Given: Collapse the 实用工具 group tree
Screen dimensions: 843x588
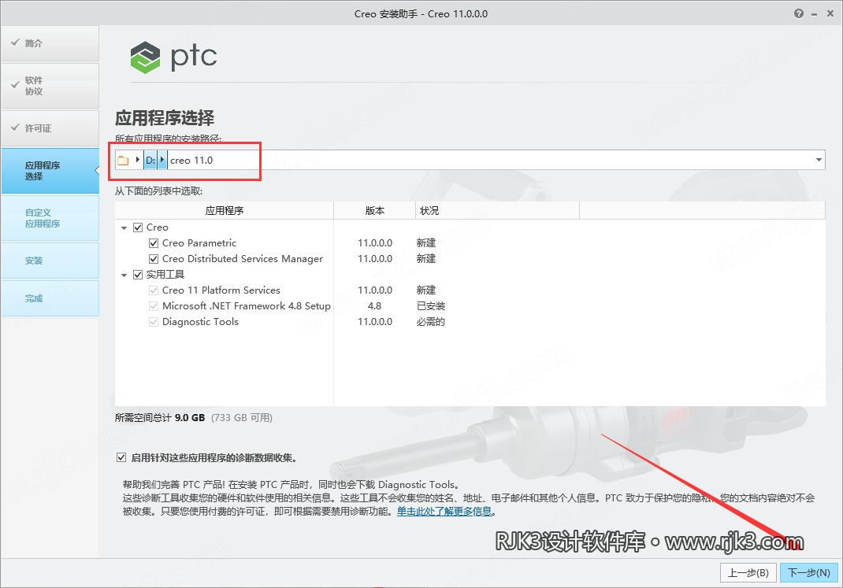Looking at the screenshot, I should click(124, 275).
